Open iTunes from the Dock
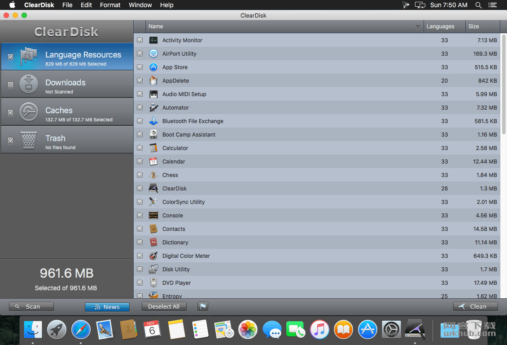Screen dimensions: 507x345 click(319, 330)
